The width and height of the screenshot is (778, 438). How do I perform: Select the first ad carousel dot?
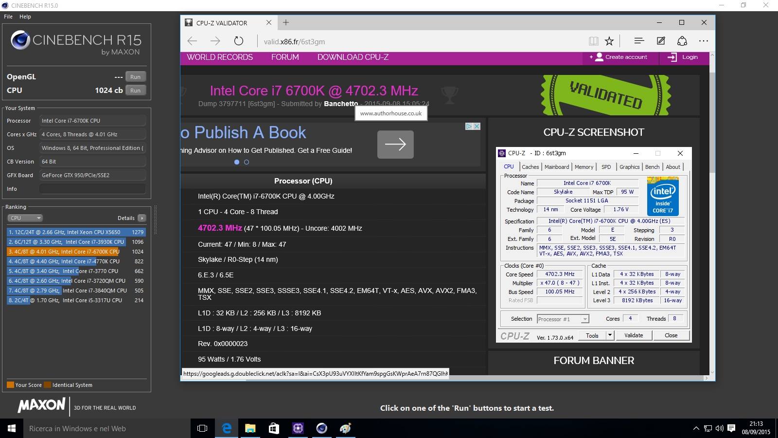(x=237, y=162)
